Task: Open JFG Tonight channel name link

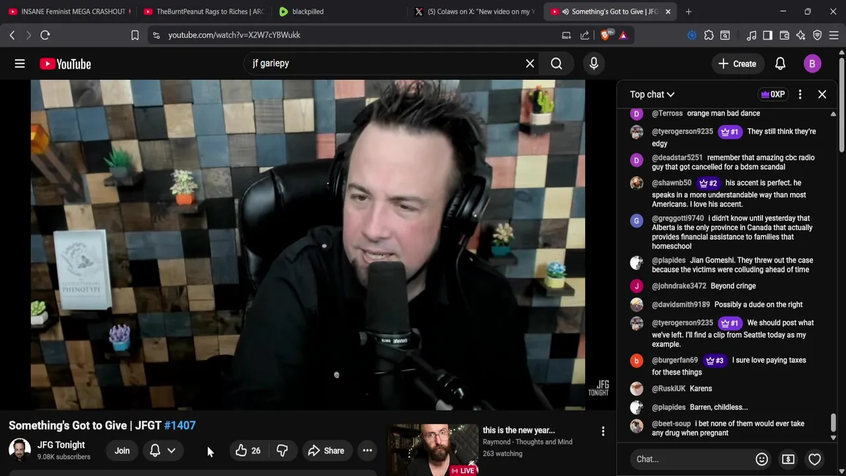Action: [61, 445]
